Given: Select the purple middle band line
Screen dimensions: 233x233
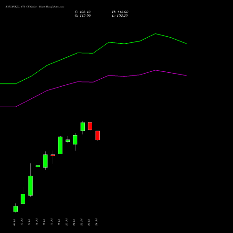Looking at the screenshot, I should pyautogui.click(x=93, y=82).
